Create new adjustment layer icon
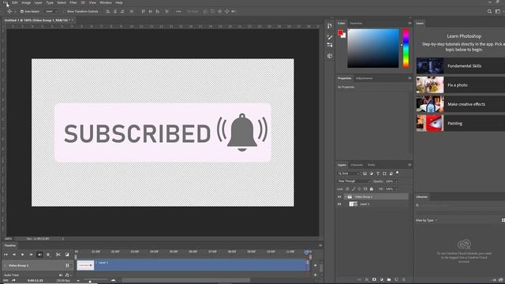 382,280
